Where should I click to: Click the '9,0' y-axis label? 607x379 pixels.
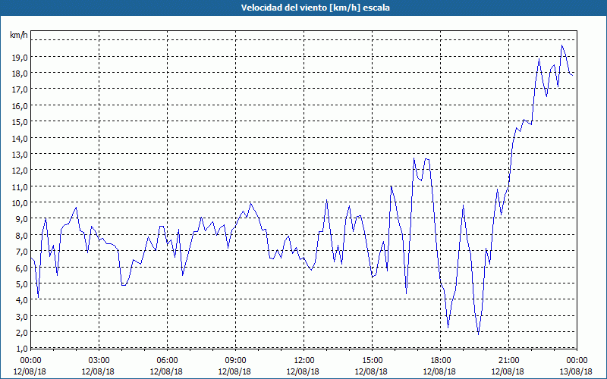22,219
